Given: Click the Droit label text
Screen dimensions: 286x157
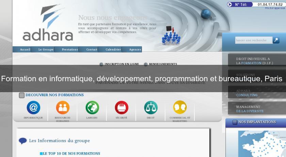Looking at the screenshot, I should pos(150,118).
